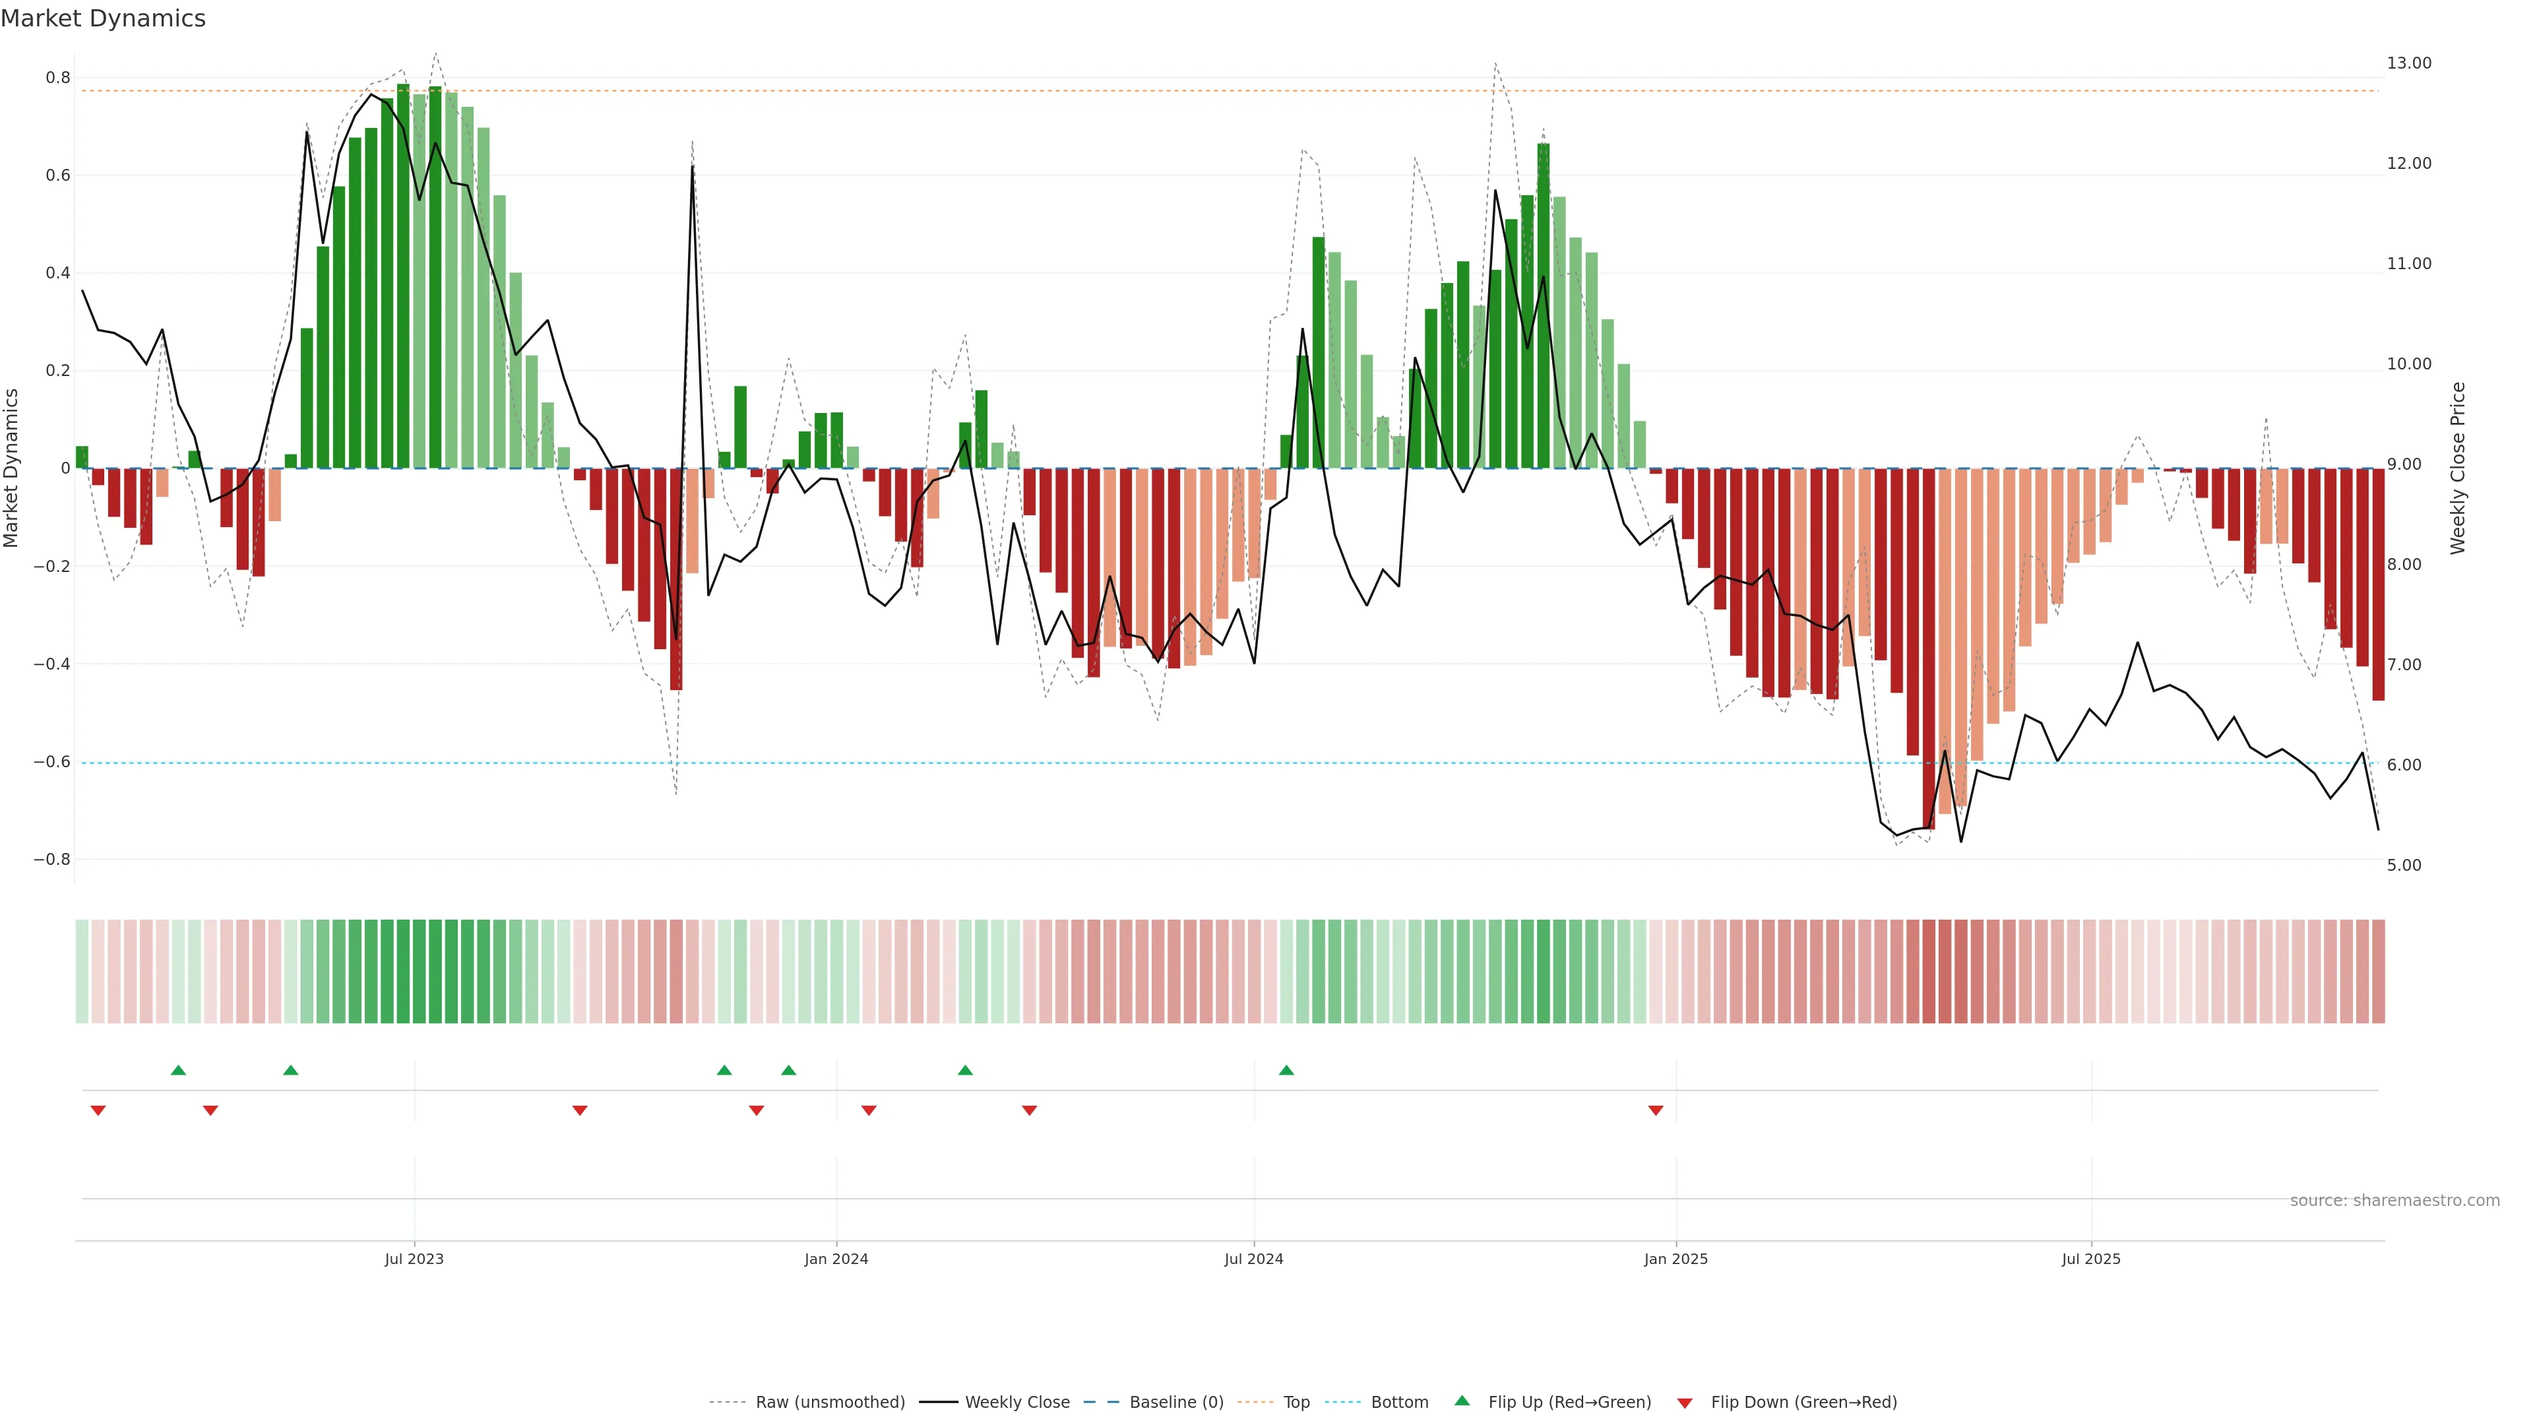Click the Jul 2023 x-axis label
The width and height of the screenshot is (2533, 1425).
click(x=414, y=1259)
